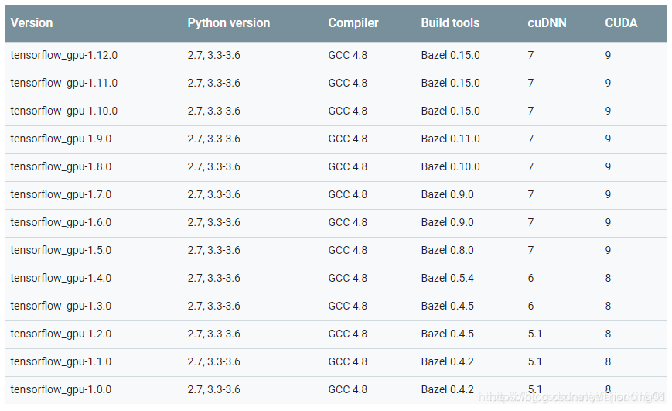Screen dimensions: 672x411
Task: Select the tensorflow_gpu-1.0.0 cell
Action: click(61, 390)
